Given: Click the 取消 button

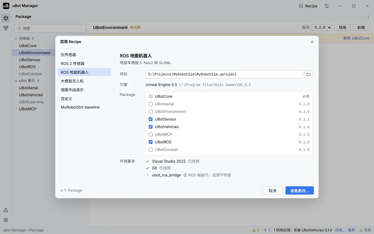Looking at the screenshot, I should tap(273, 190).
